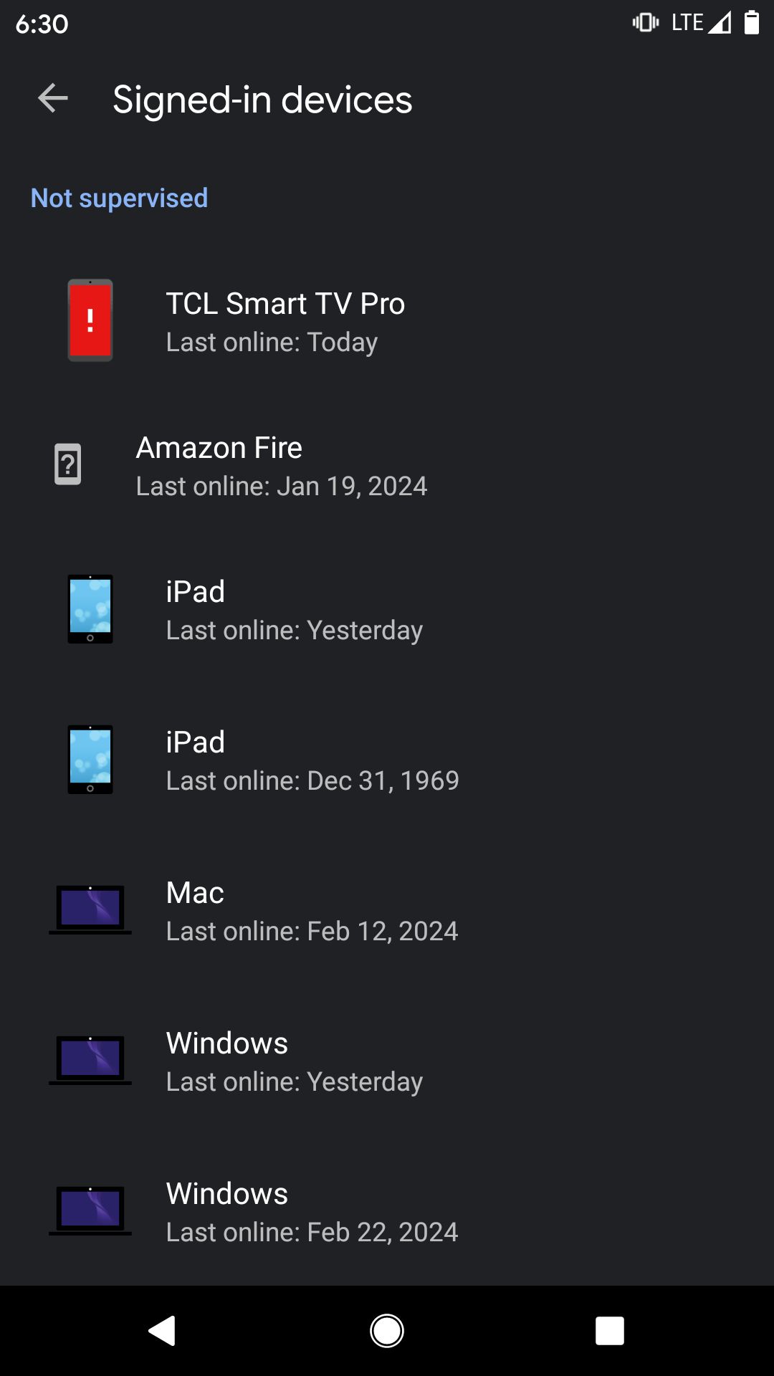Select the iPad last online Dec 31, 1969

(312, 761)
